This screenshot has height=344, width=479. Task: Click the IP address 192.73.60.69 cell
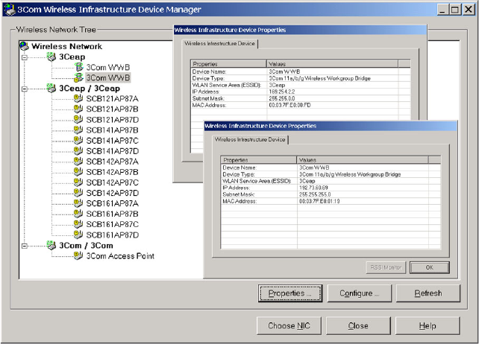coord(313,188)
